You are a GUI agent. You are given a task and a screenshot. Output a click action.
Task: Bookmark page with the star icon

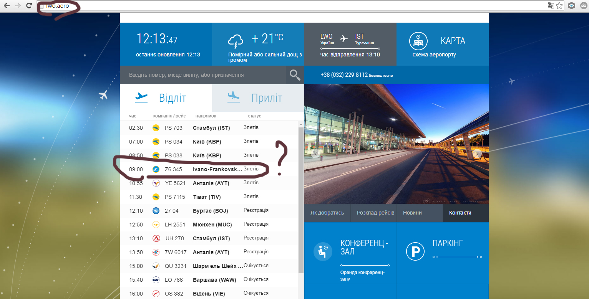(x=559, y=5)
